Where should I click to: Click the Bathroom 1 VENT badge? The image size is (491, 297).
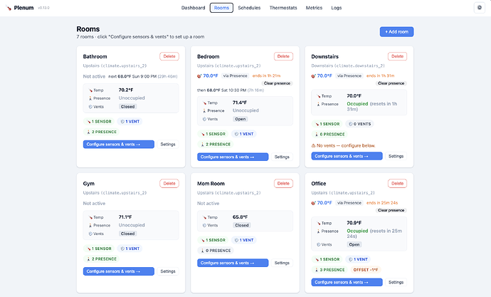(x=130, y=122)
